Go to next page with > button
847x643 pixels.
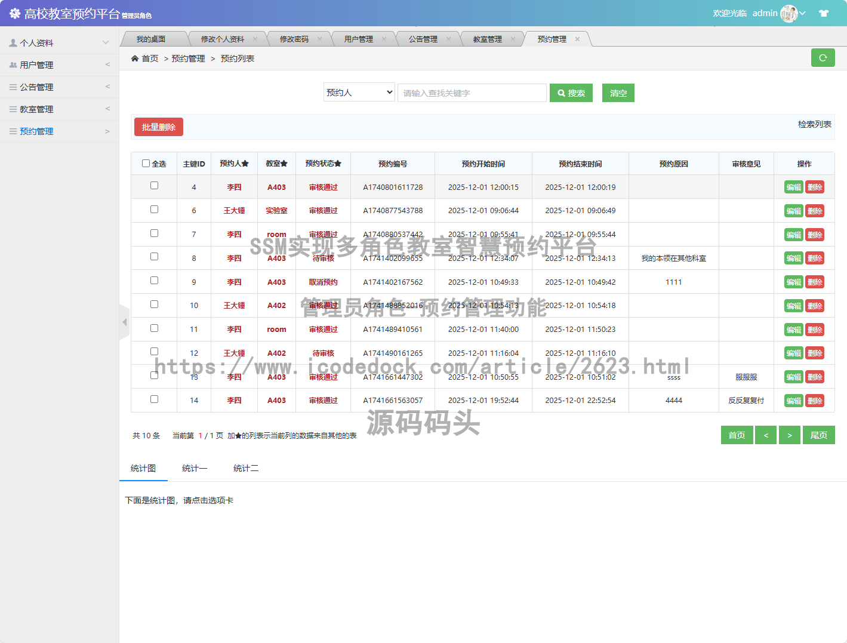789,435
